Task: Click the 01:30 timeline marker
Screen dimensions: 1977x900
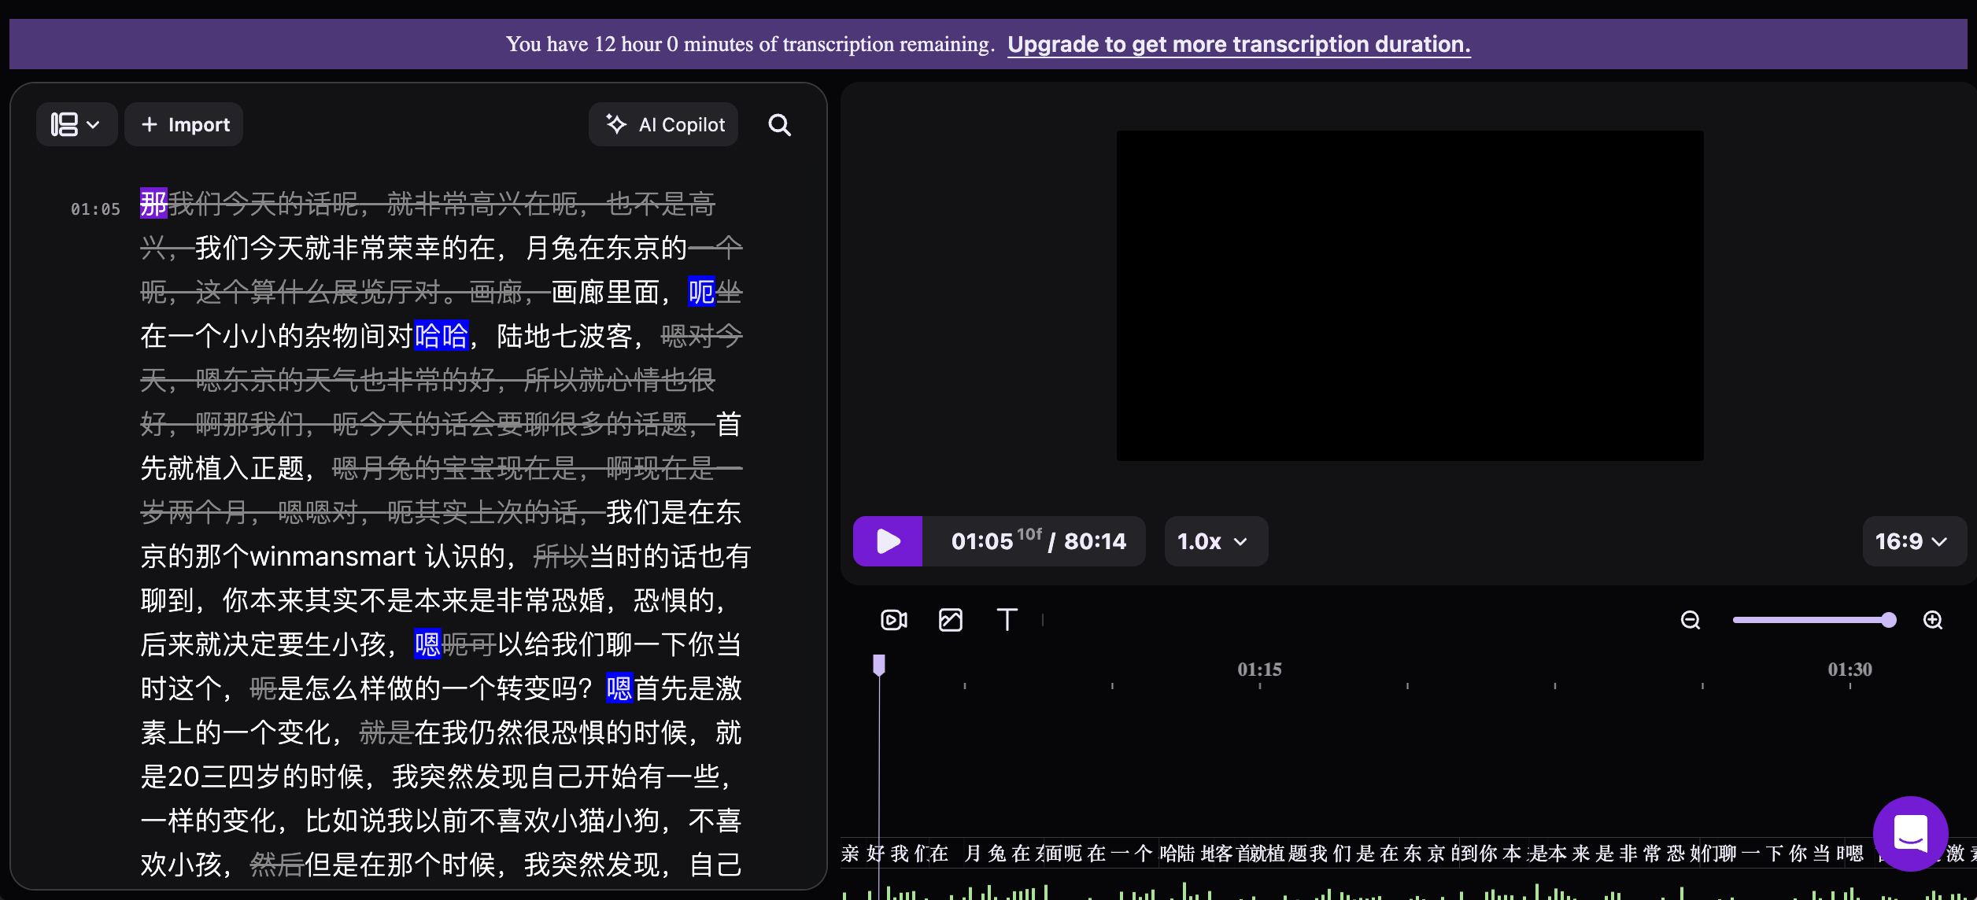Action: point(1850,669)
